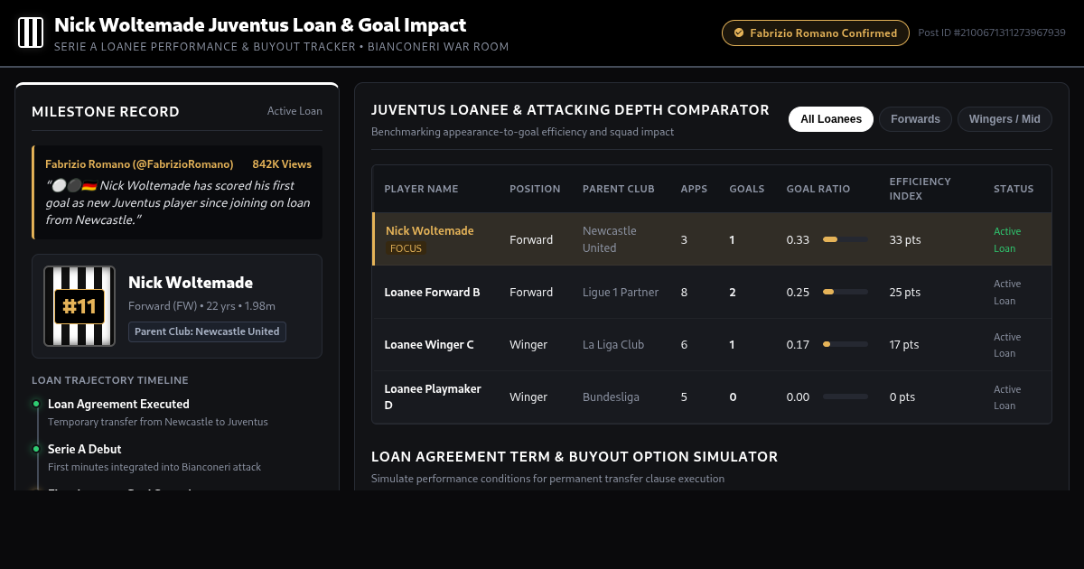1084x569 pixels.
Task: Click the Goal Ratio column header
Action: pos(818,189)
